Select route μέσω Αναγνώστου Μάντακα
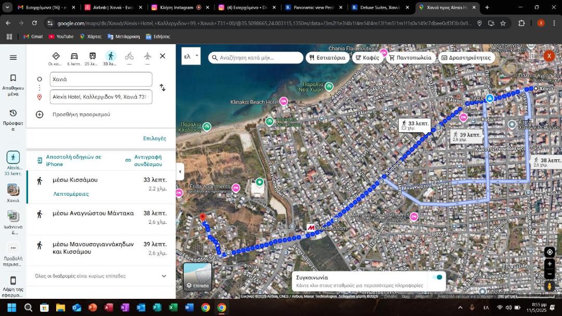The image size is (562, 316). (101, 218)
